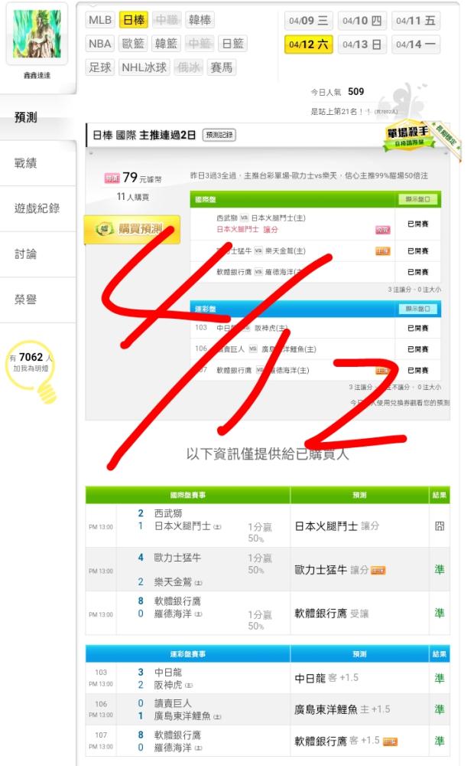Click orange 主推 tag beside 軟體銀行鷹 客+1.5

coord(390,741)
